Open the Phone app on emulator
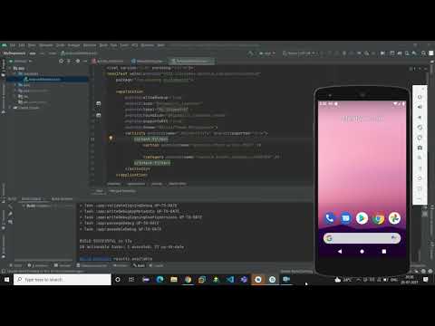Image resolution: width=435 pixels, height=326 pixels. pyautogui.click(x=330, y=218)
